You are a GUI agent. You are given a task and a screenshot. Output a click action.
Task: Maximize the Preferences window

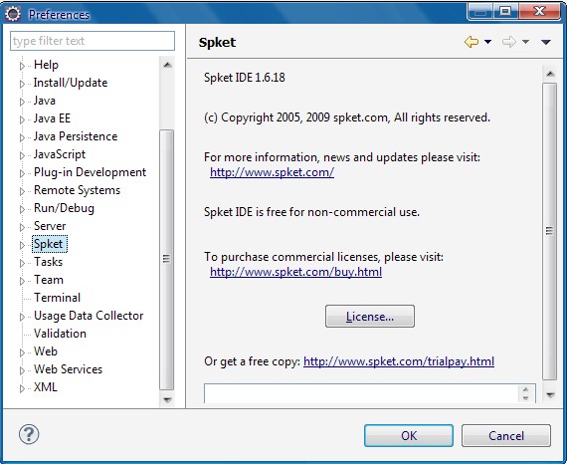[505, 12]
